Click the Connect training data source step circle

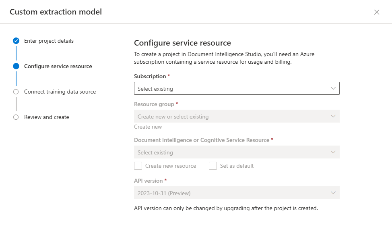pos(16,92)
